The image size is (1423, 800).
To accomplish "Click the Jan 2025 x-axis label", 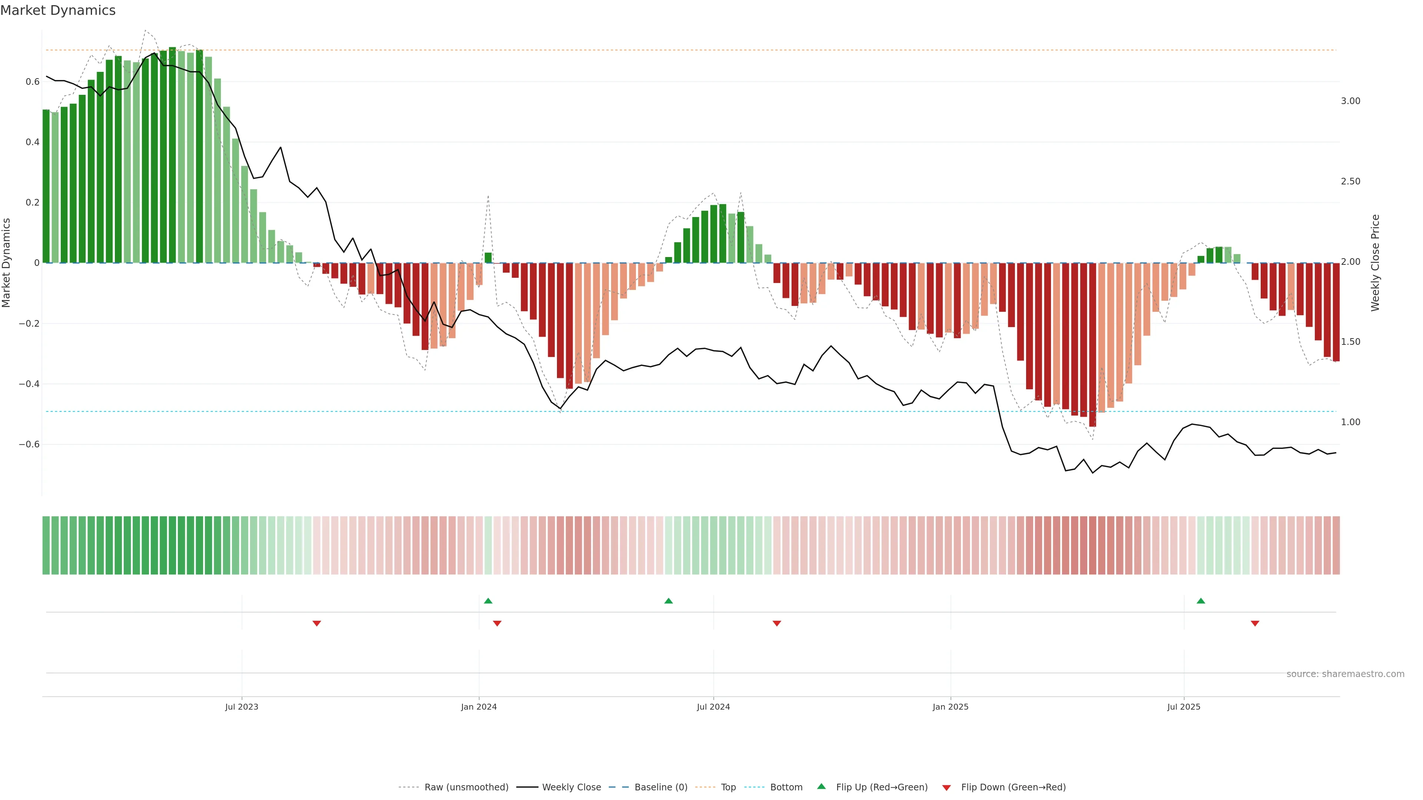I will click(950, 707).
